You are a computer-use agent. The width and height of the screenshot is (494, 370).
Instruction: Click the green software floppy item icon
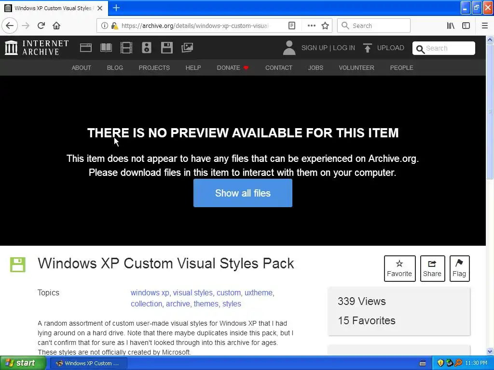18,264
